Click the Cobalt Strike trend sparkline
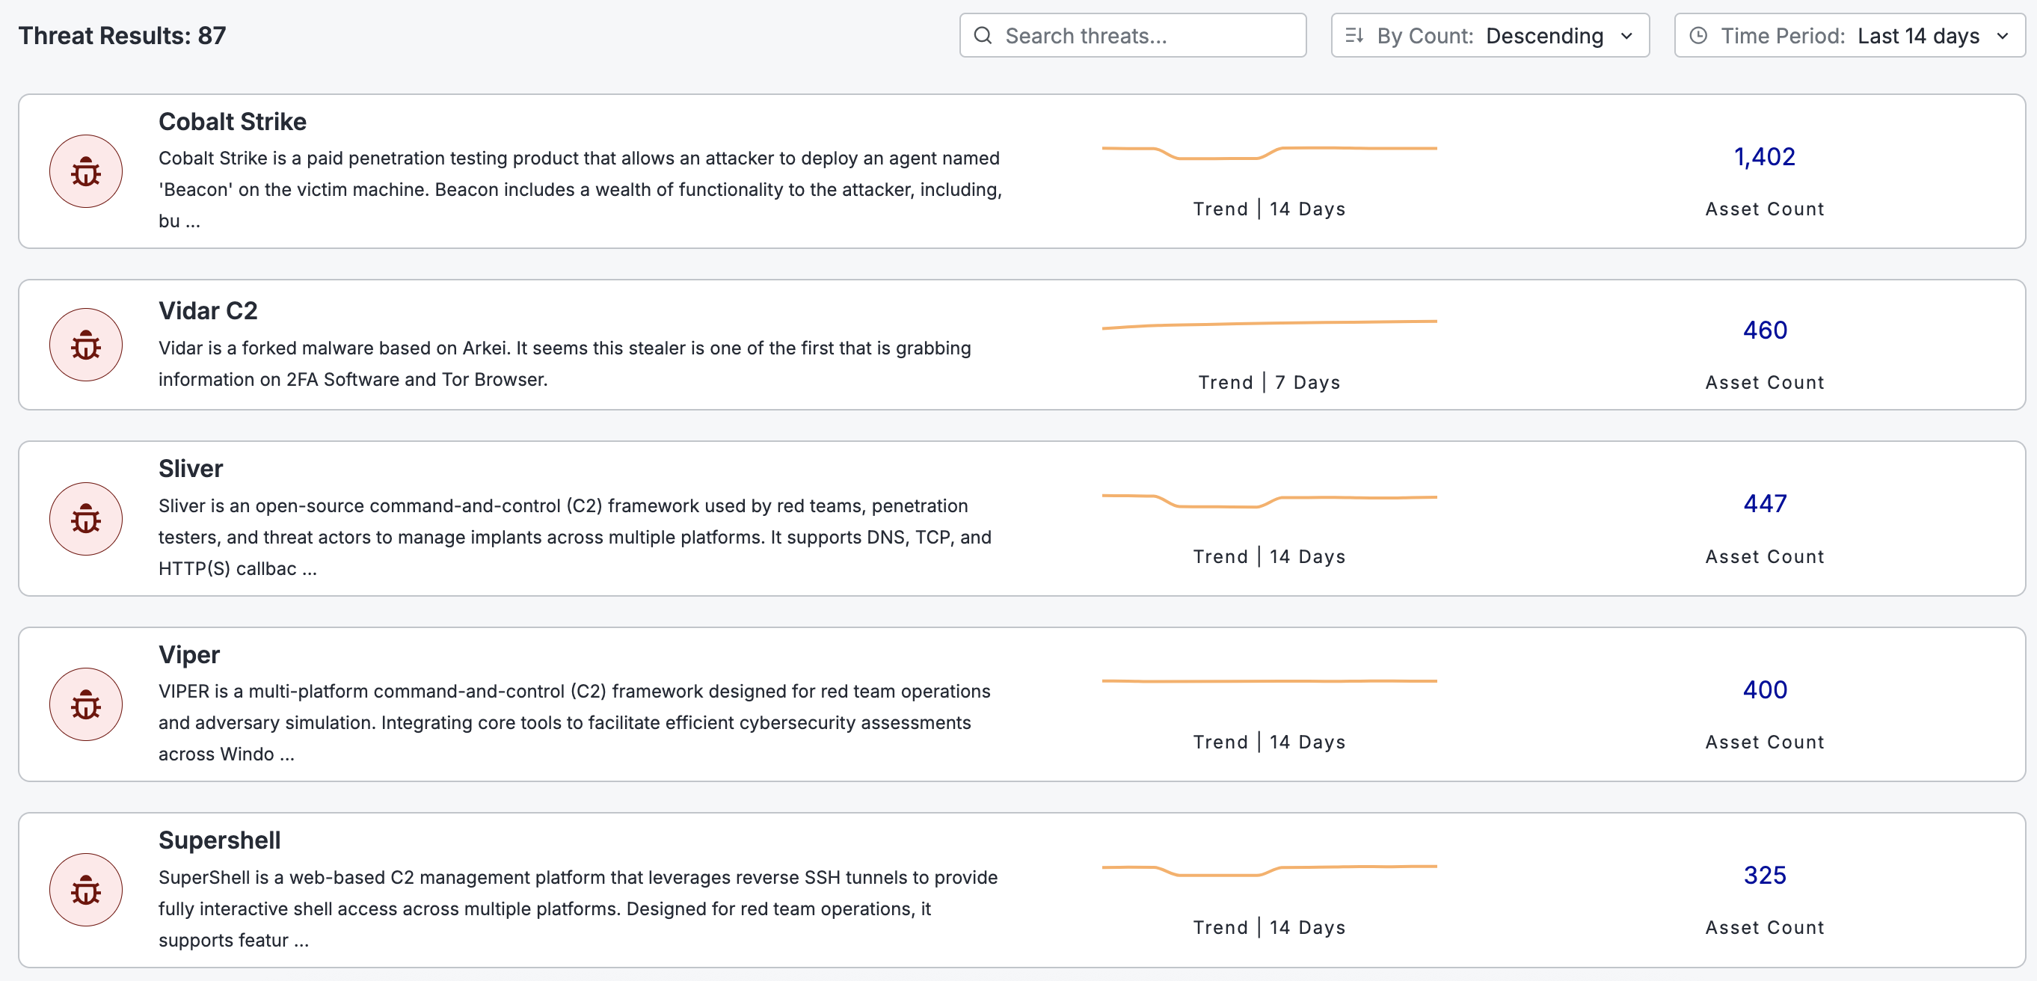The width and height of the screenshot is (2037, 981). (1268, 152)
